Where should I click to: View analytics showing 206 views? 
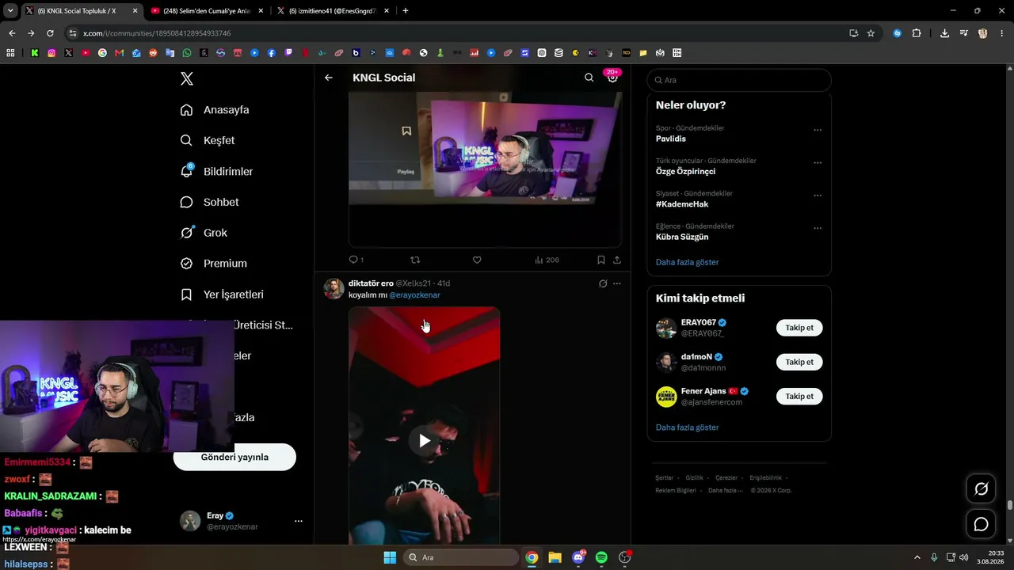[547, 260]
